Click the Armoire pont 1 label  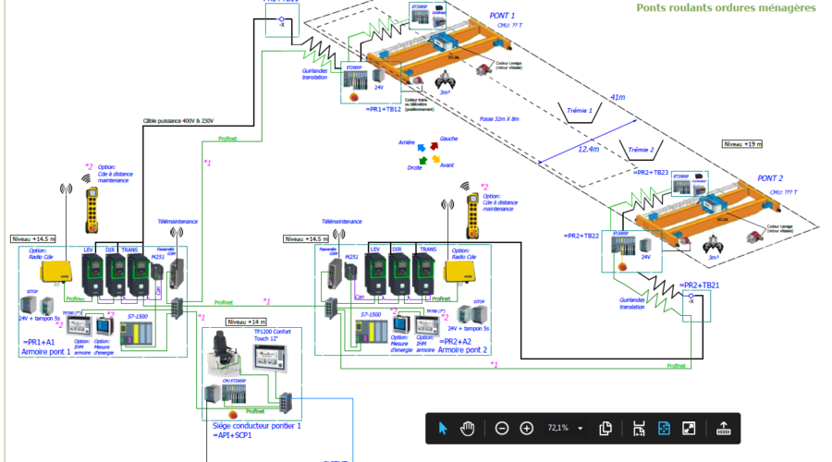[45, 352]
